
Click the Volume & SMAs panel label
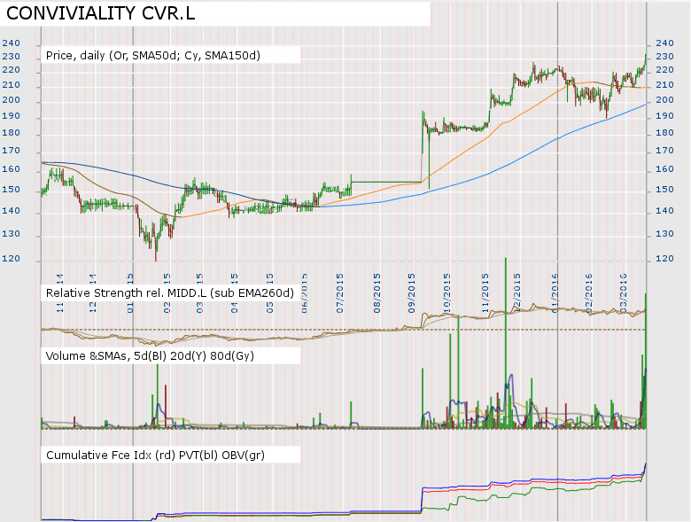tap(150, 355)
